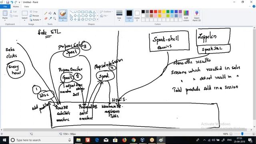
Task: Select the Eraser tool
Action: tap(46, 19)
